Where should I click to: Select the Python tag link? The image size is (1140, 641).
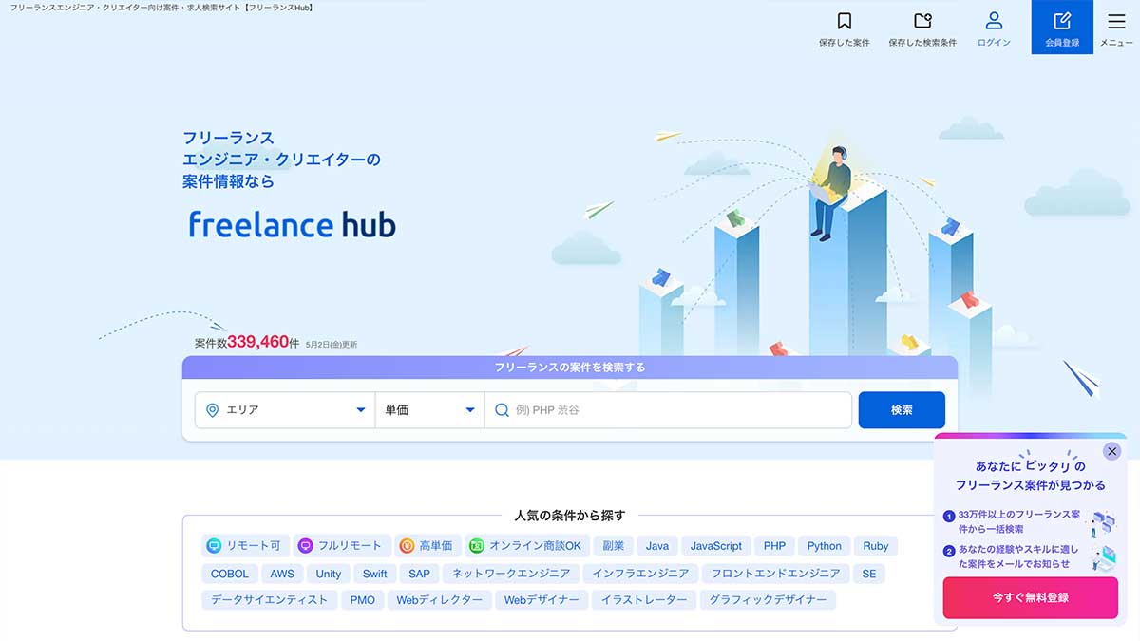(824, 546)
